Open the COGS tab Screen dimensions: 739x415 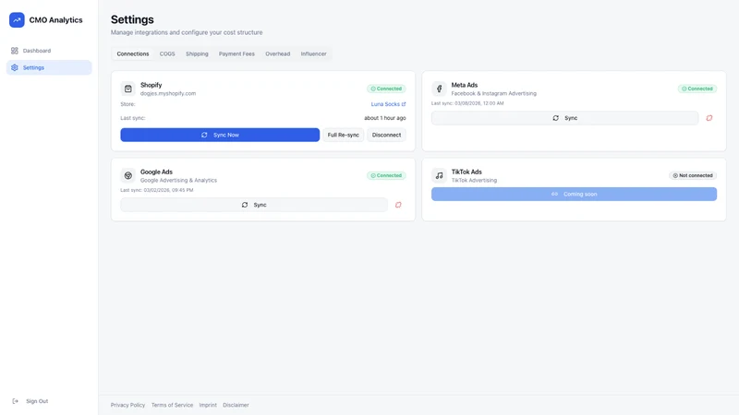point(167,54)
